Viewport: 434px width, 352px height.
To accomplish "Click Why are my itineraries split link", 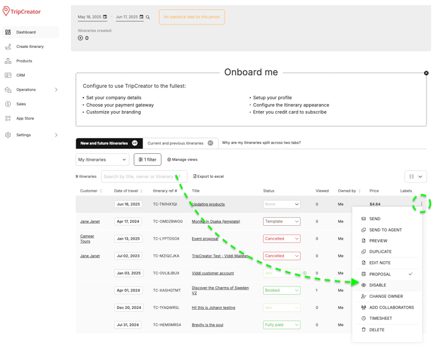I will [x=261, y=143].
